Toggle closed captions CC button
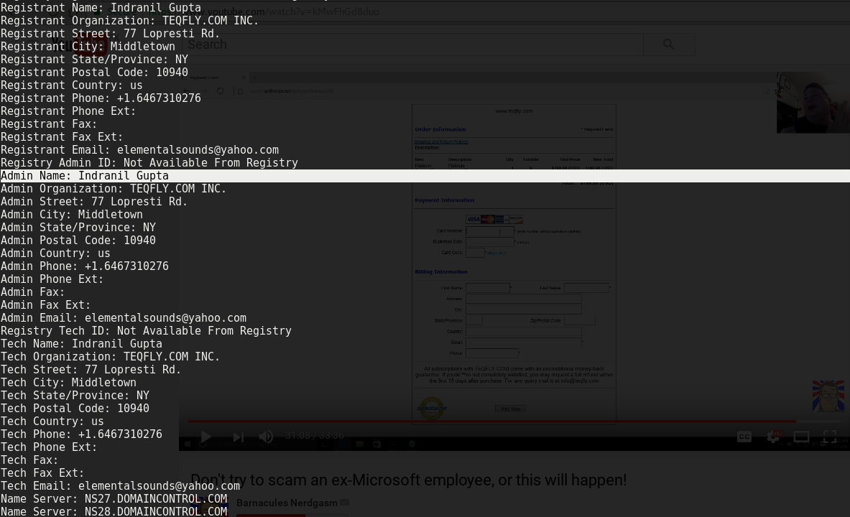The image size is (850, 517). pyautogui.click(x=744, y=437)
